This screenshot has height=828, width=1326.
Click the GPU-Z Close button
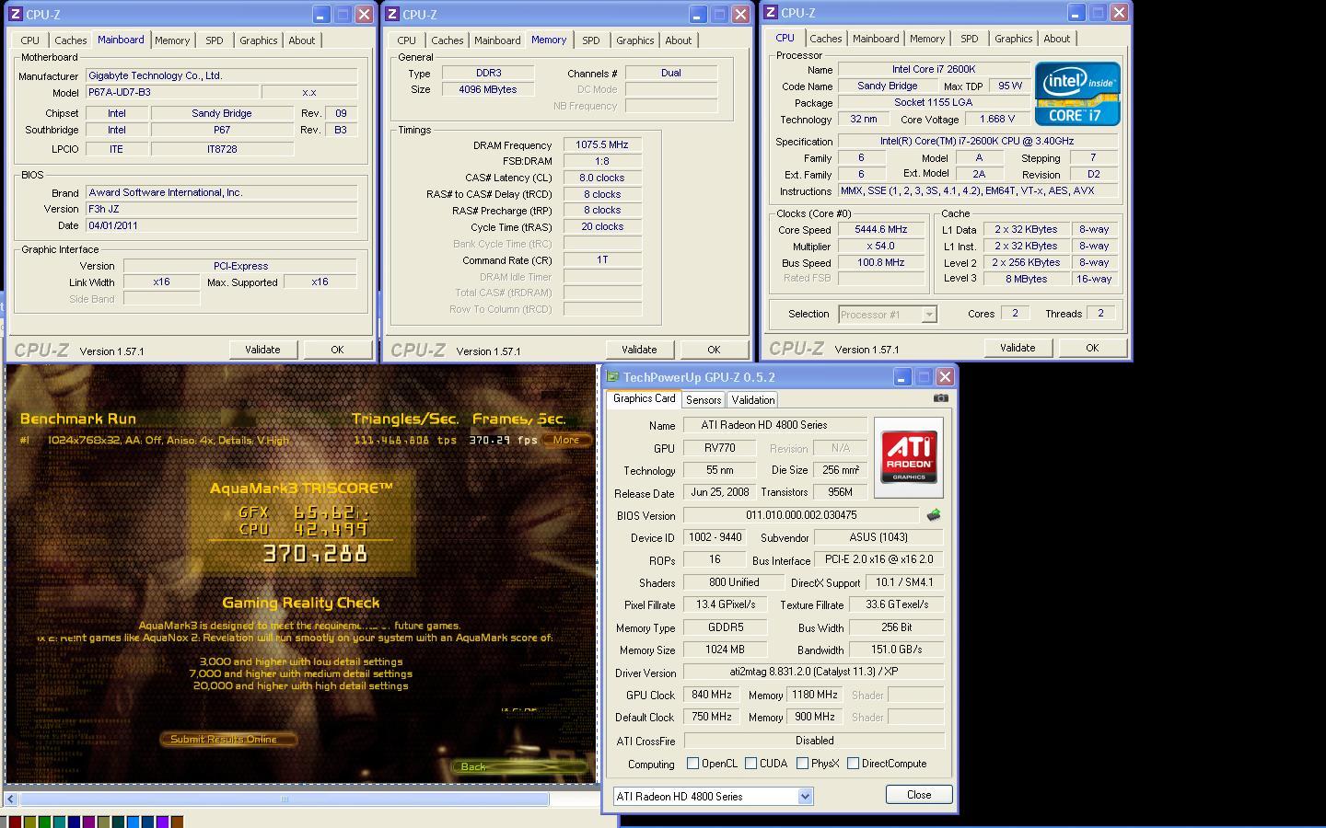(919, 795)
